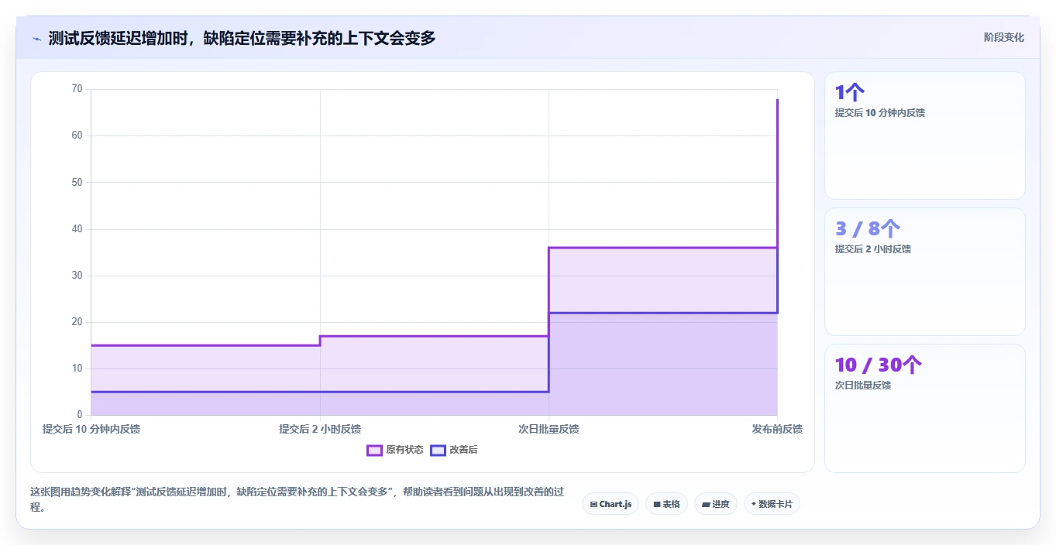The image size is (1056, 545).
Task: Click x-axis label 发布前反馈
Action: [777, 429]
